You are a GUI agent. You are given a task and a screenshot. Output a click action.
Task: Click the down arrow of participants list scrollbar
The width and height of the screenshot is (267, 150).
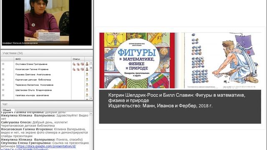click(91, 98)
